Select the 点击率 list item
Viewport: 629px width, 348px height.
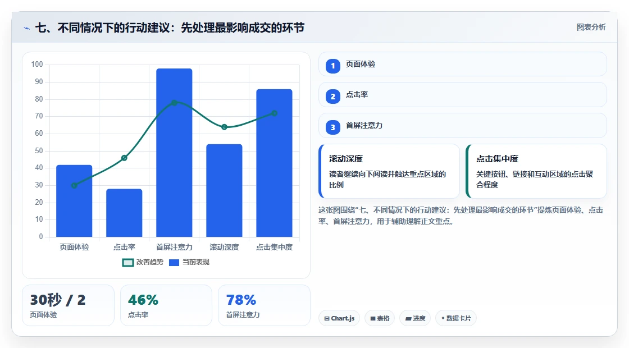coord(463,95)
